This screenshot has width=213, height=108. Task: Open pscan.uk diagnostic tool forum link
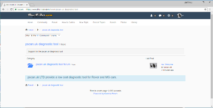(x=53, y=64)
